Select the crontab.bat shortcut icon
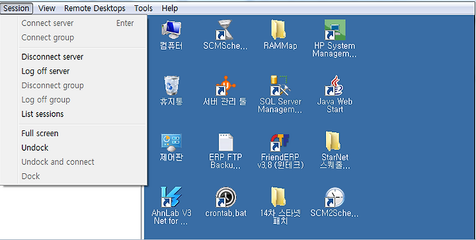This screenshot has height=240, width=476. point(225,197)
